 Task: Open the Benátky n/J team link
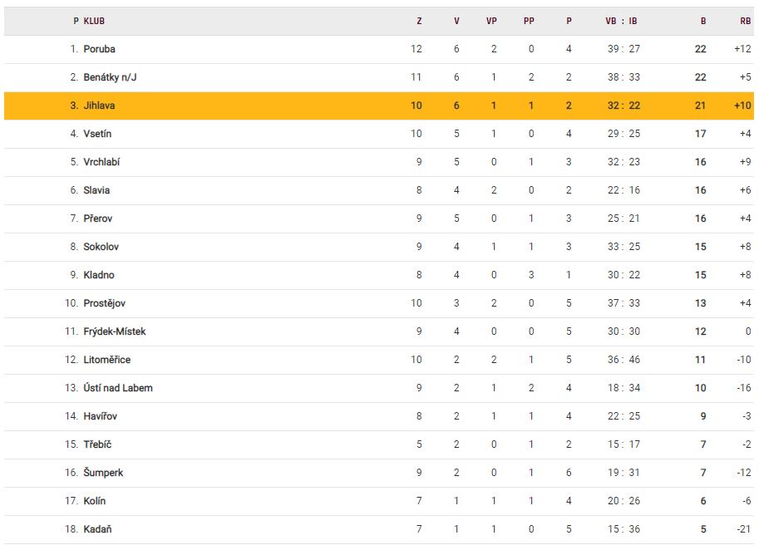pyautogui.click(x=110, y=77)
